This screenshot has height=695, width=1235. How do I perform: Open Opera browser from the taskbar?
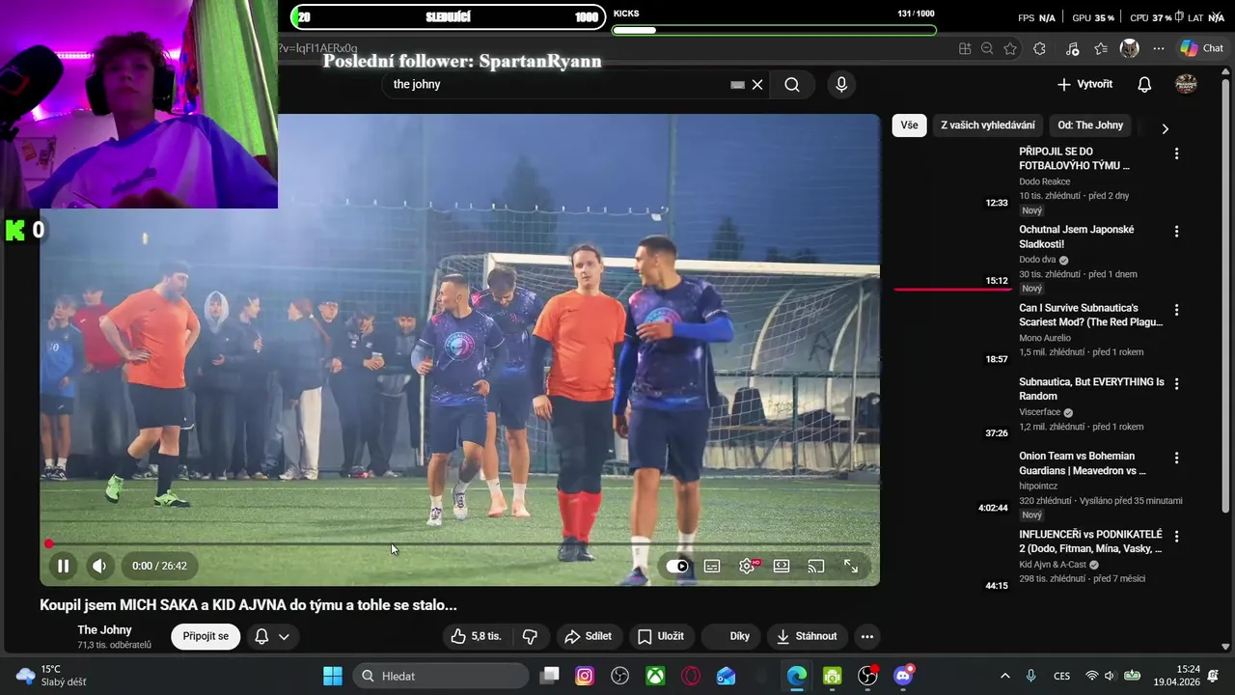tap(691, 676)
